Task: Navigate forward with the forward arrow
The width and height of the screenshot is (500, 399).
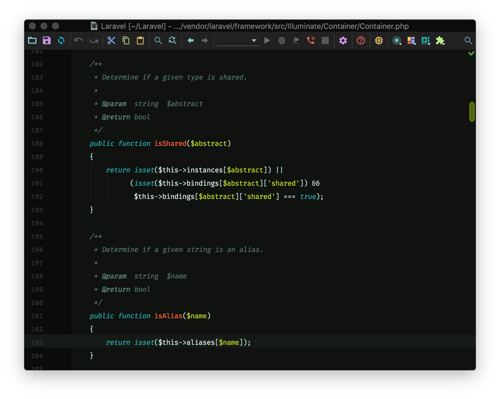Action: click(x=205, y=40)
